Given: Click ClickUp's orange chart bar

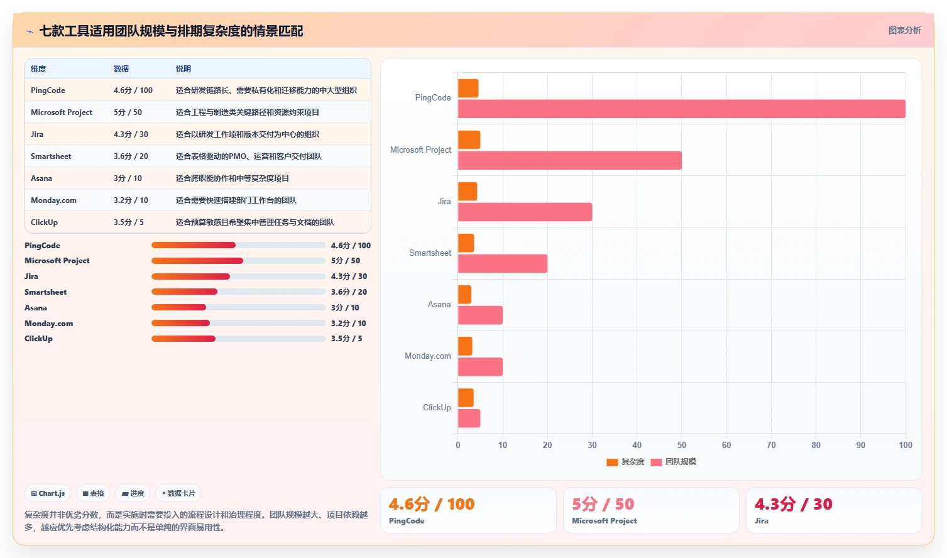Looking at the screenshot, I should 466,398.
